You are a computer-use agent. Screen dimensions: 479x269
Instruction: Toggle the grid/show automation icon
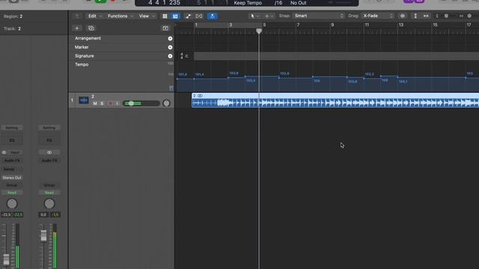165,16
